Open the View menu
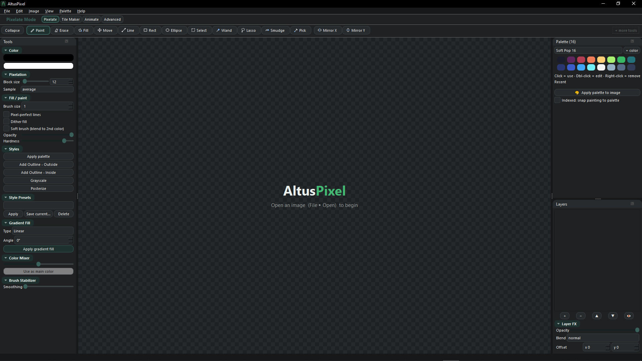642x361 pixels. click(49, 11)
